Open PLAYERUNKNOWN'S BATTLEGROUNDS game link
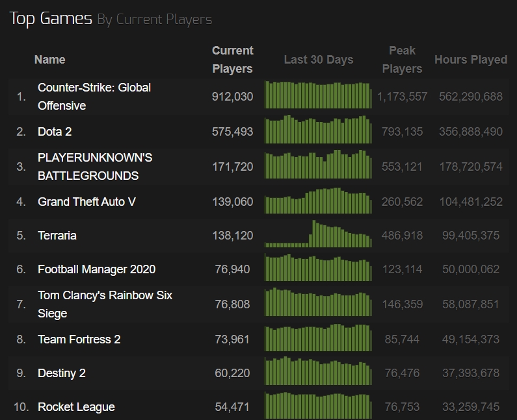This screenshot has height=420, width=517. pos(95,167)
